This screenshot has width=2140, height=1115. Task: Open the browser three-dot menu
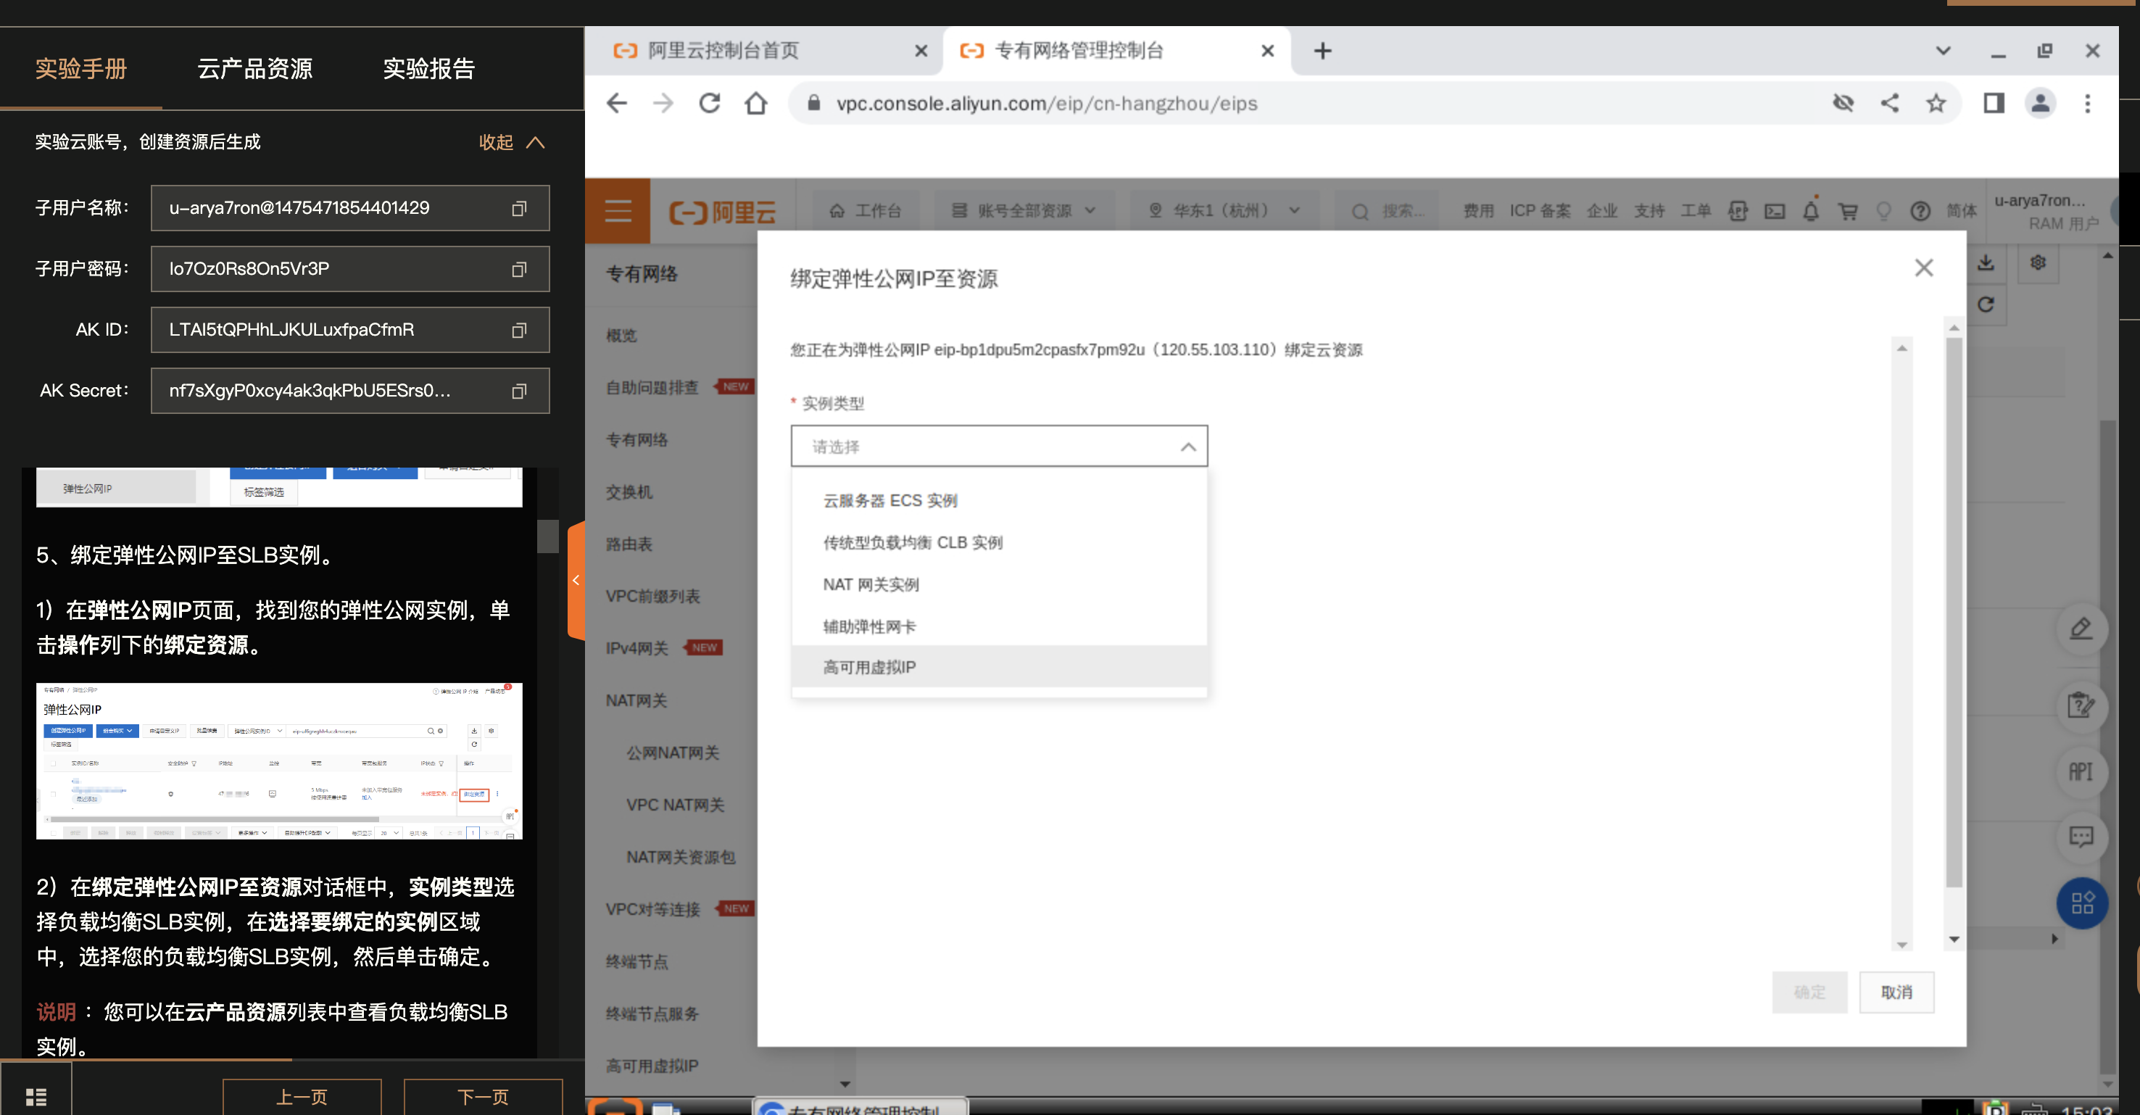click(2088, 103)
